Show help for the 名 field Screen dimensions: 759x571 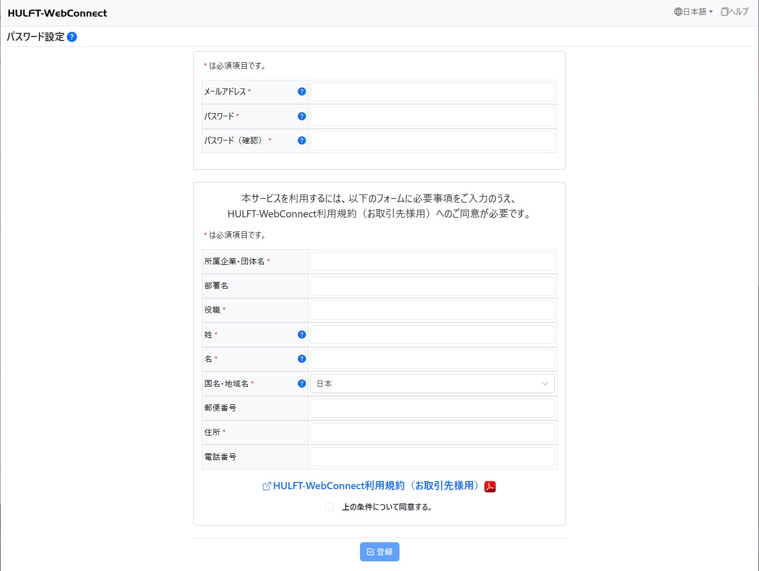coord(301,359)
